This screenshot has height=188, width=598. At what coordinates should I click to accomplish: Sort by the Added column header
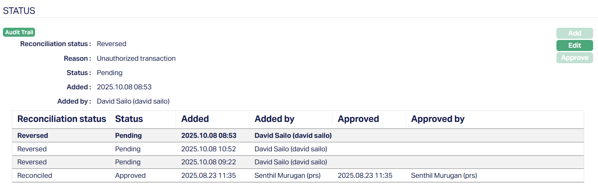tap(195, 119)
